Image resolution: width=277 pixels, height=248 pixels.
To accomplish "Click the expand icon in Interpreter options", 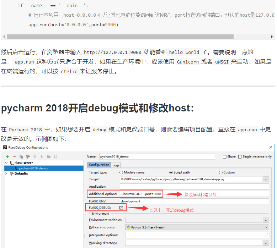I will tap(266, 235).
